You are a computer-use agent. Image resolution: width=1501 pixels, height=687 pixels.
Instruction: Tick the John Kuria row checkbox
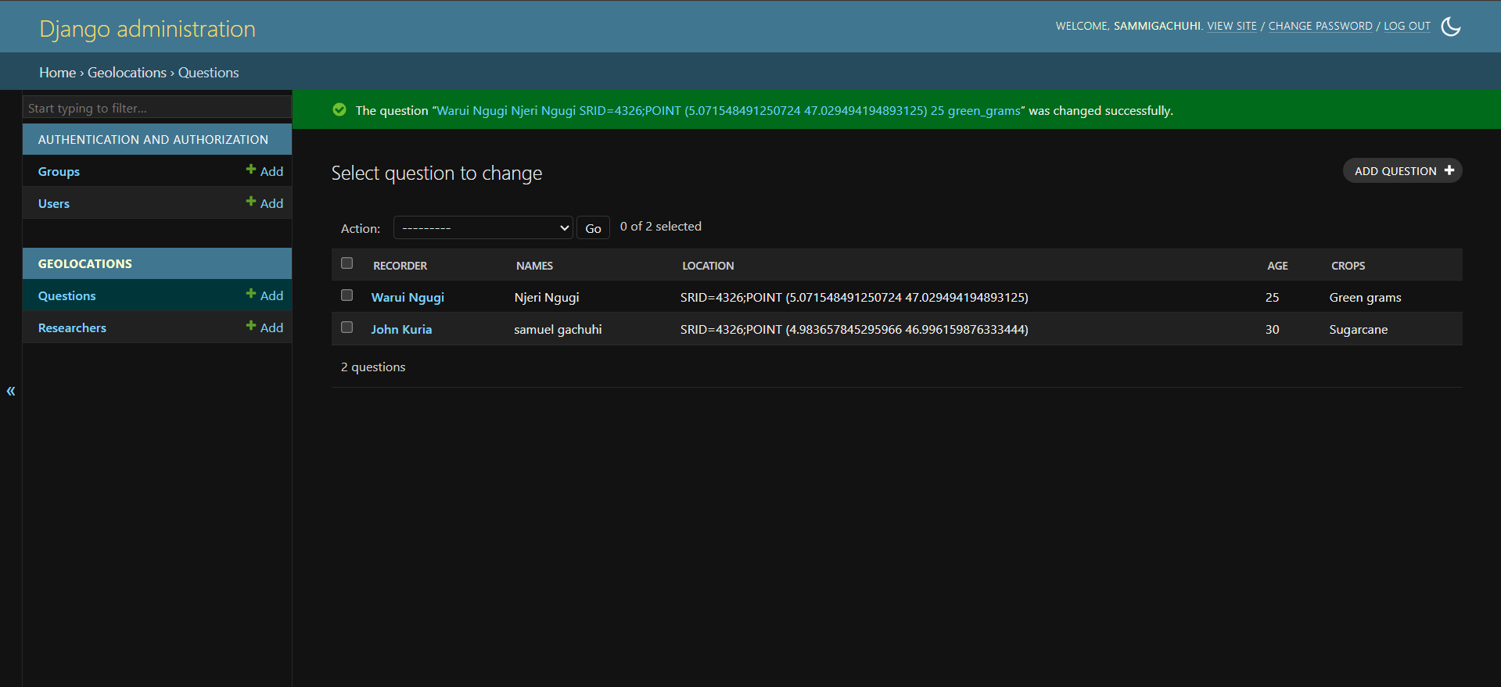click(x=347, y=327)
